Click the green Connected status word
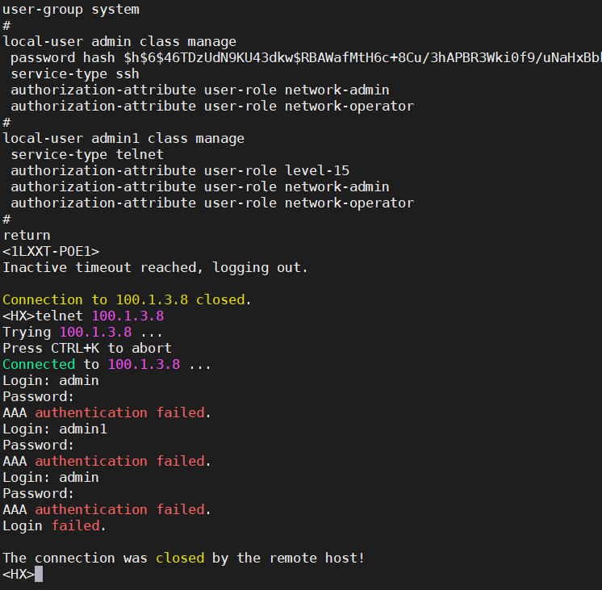 pos(39,364)
